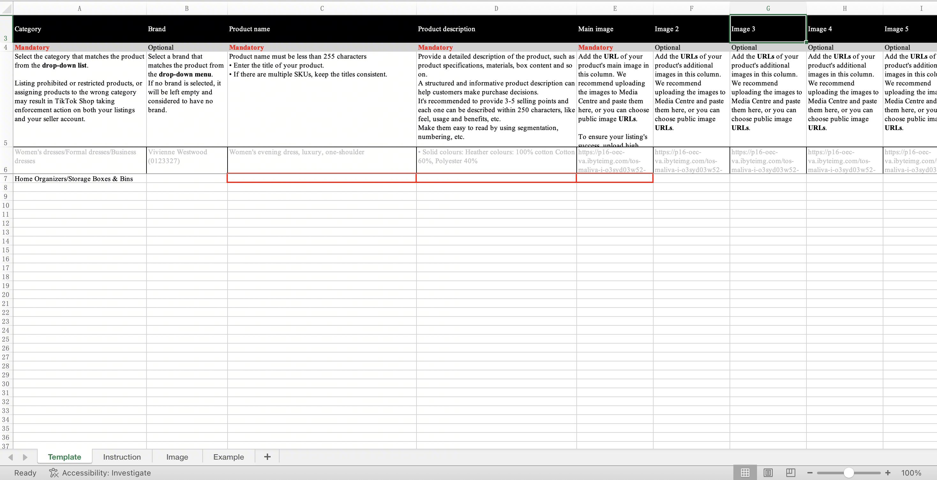937x480 pixels.
Task: Open the Image sheet tab
Action: (x=177, y=457)
